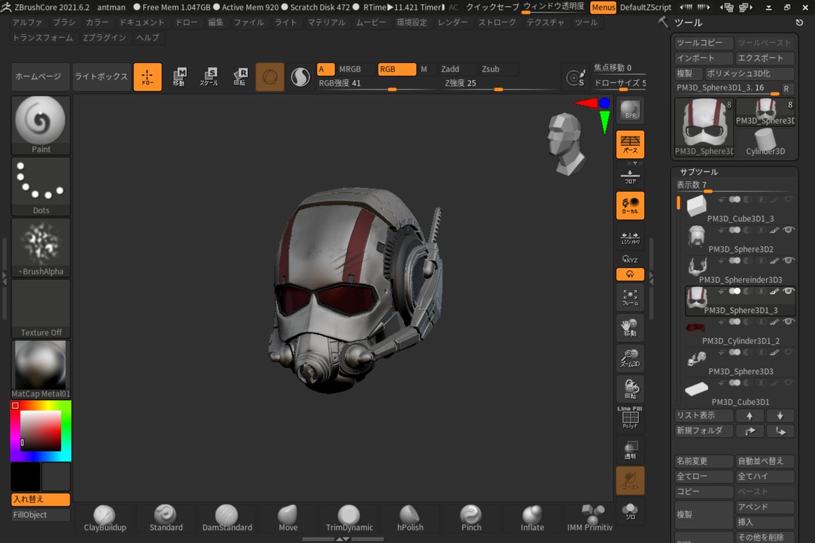Toggle Transparency (透明) mode

pyautogui.click(x=630, y=449)
